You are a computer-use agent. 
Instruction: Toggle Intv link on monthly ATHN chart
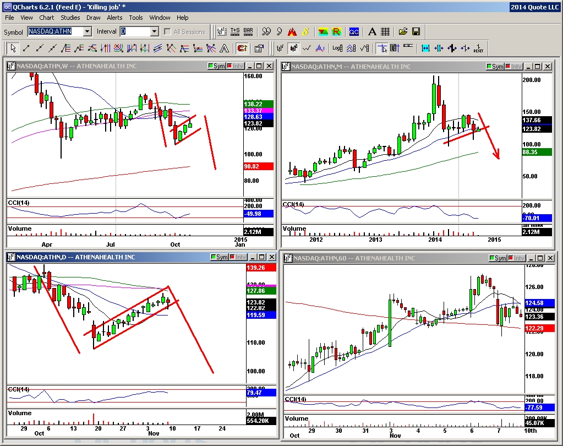pyautogui.click(x=514, y=67)
